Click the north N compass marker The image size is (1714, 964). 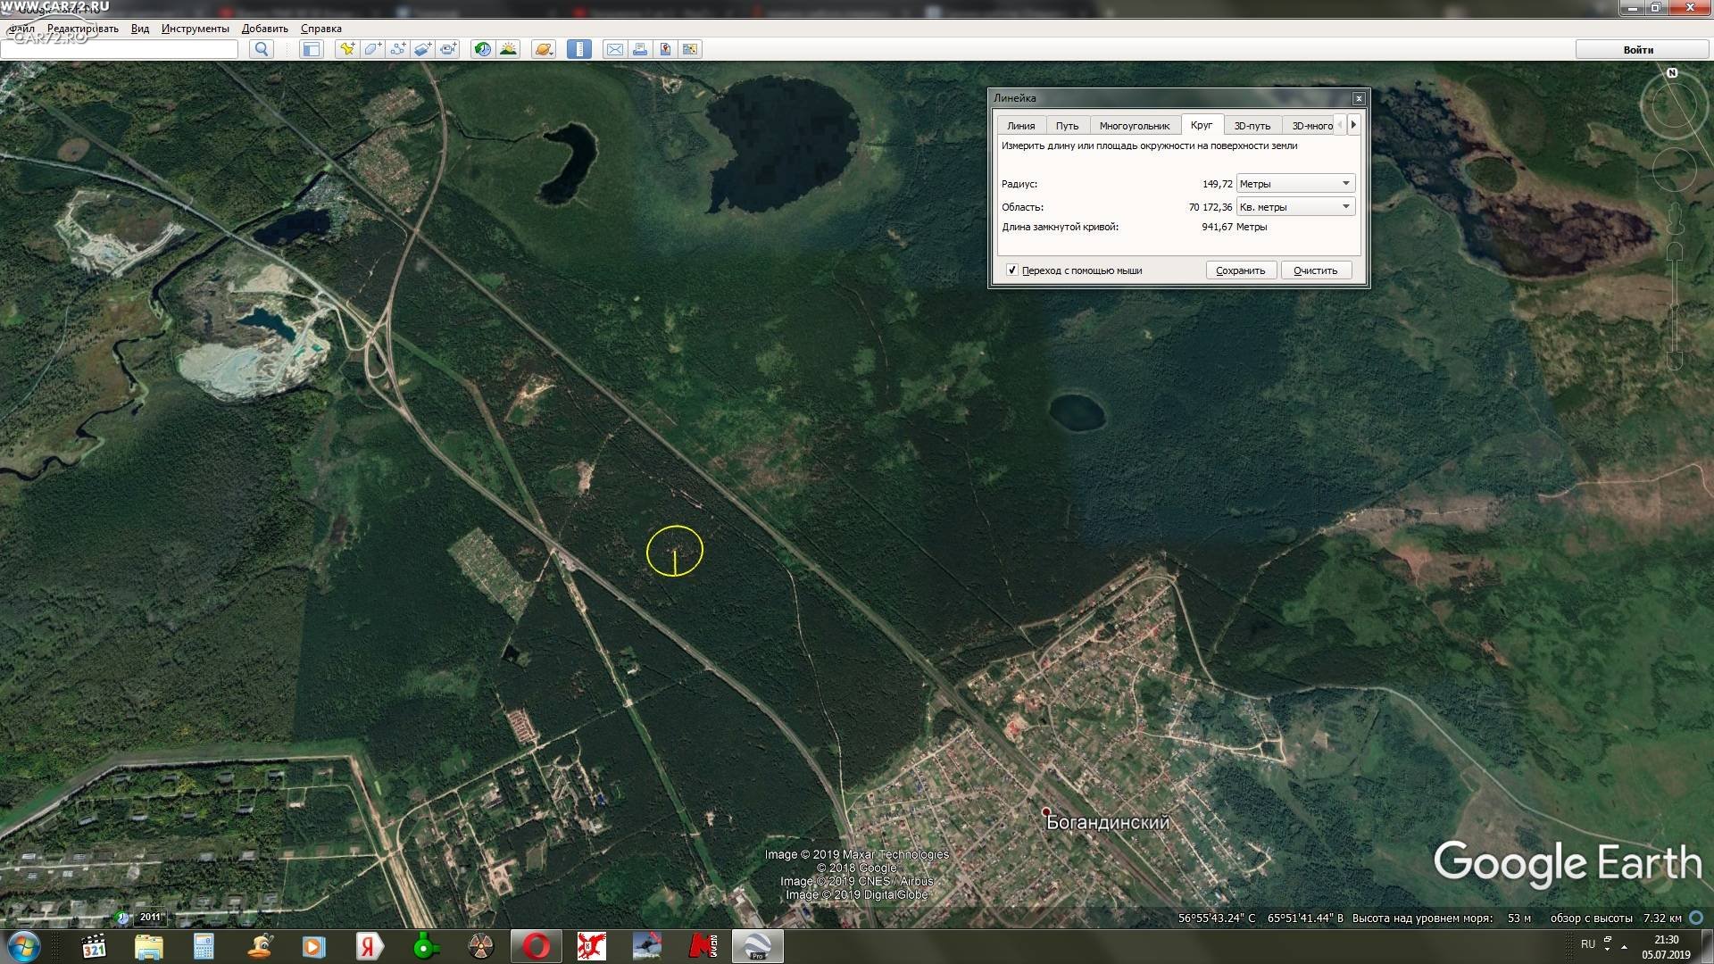(x=1672, y=73)
